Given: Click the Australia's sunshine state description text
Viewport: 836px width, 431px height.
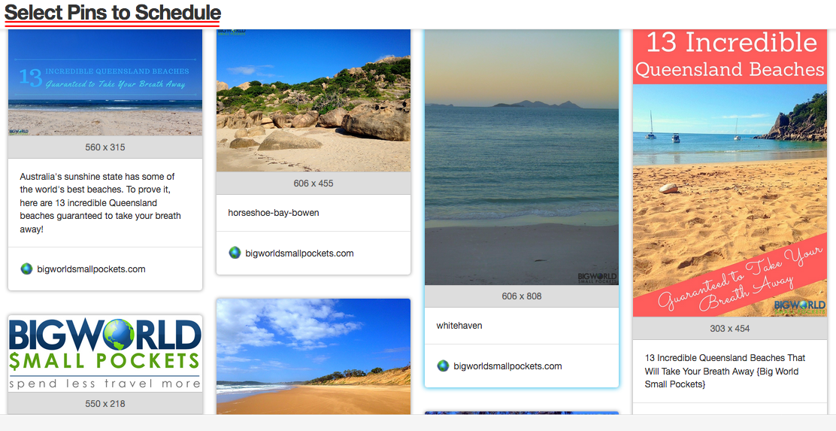Looking at the screenshot, I should 100,202.
